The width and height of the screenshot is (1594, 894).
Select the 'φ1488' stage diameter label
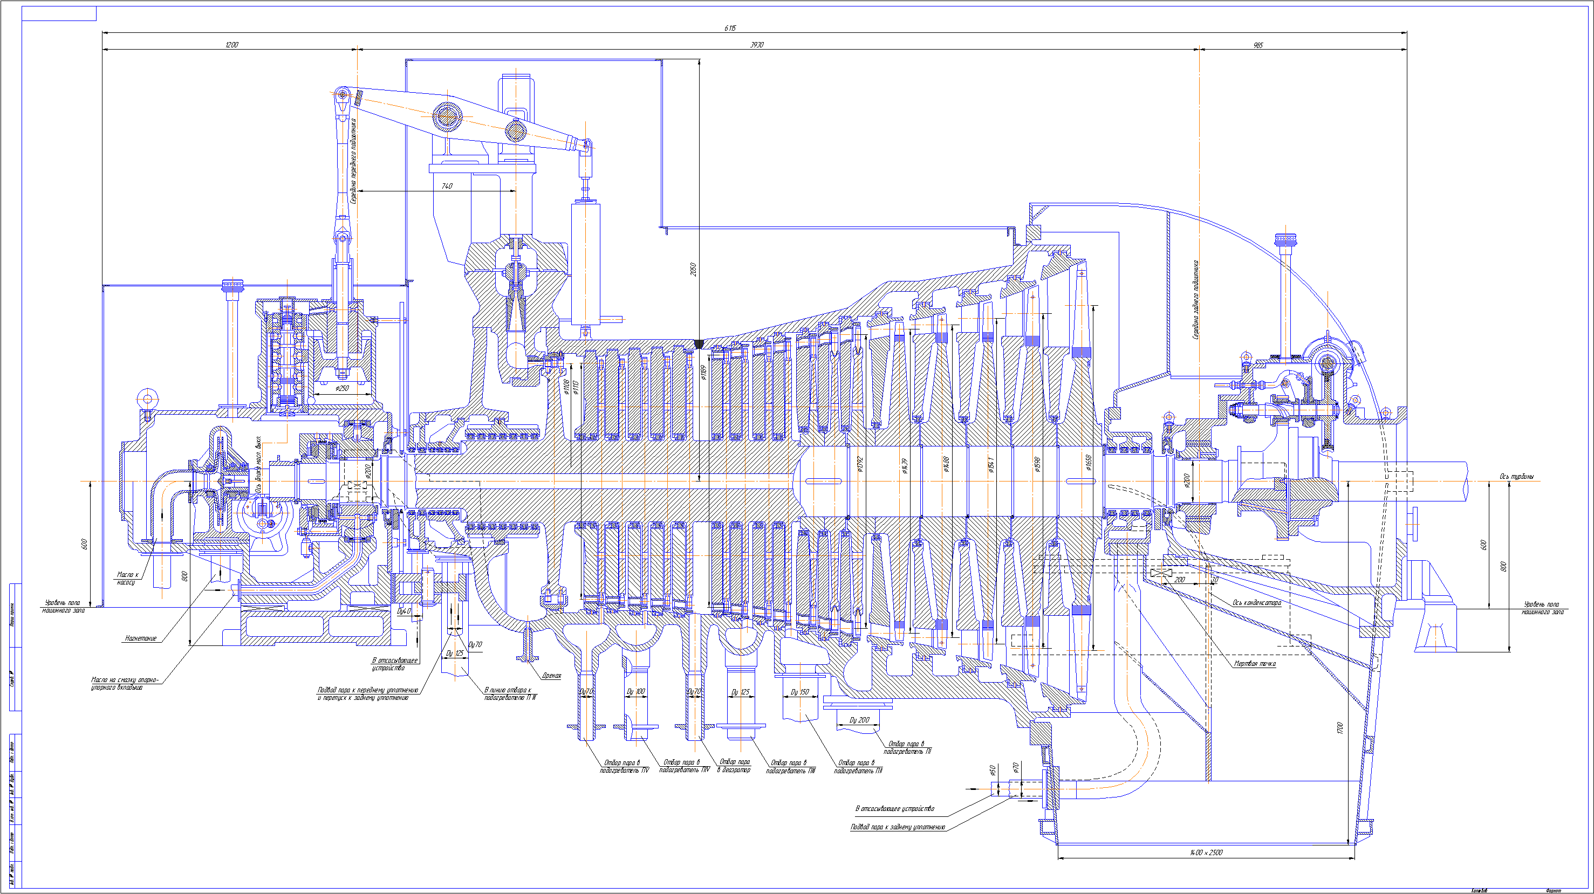[946, 465]
